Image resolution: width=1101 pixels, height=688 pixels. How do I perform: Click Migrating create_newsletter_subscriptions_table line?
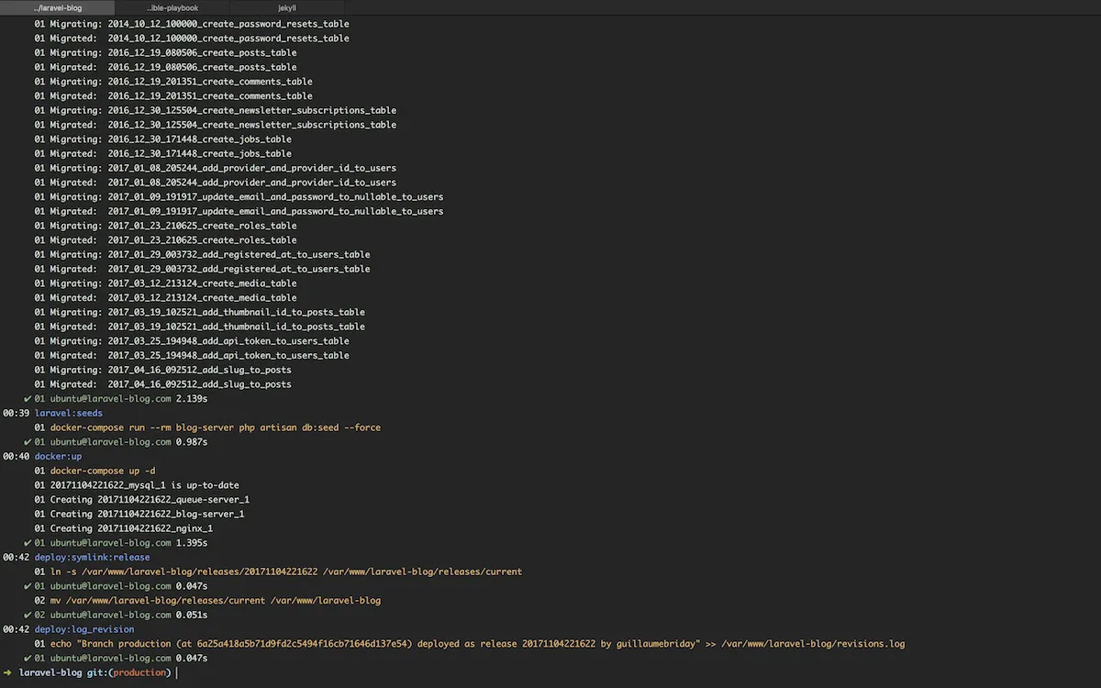point(216,110)
